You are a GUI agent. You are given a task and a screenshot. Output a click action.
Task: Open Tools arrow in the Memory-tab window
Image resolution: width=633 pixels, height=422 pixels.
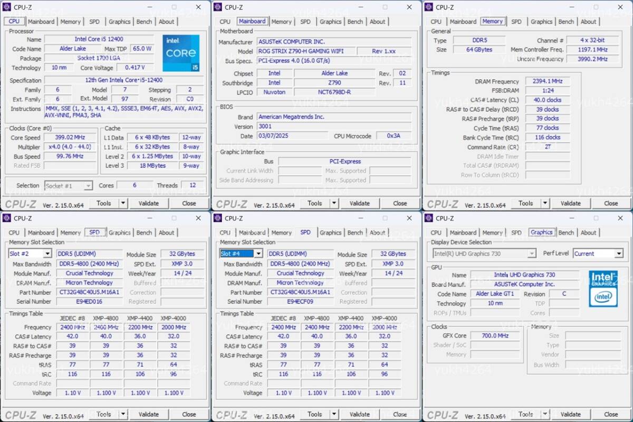(545, 203)
